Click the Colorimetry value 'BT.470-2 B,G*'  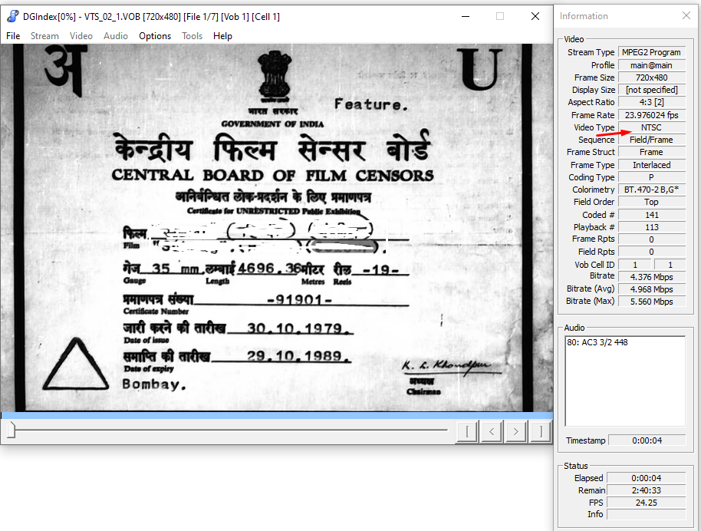point(651,190)
